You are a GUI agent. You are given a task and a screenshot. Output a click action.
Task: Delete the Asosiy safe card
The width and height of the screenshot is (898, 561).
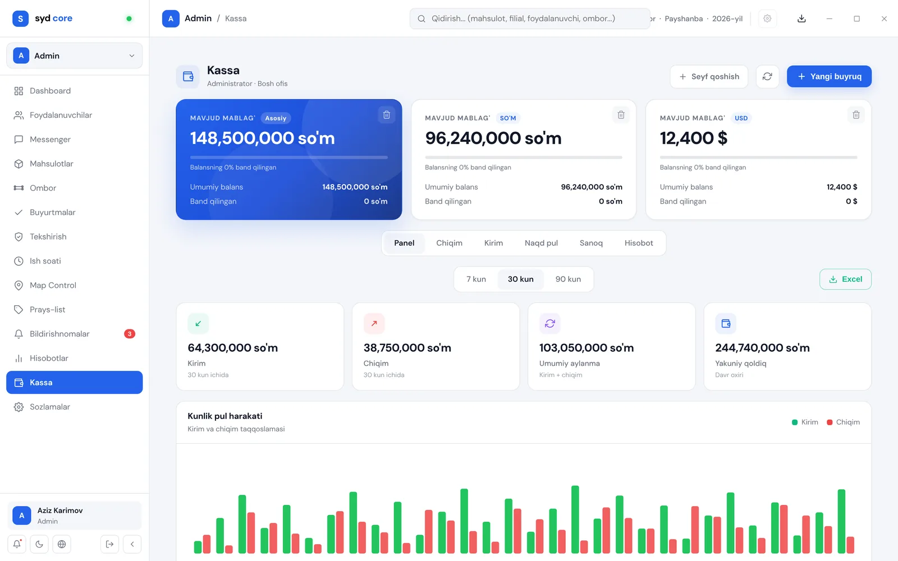pyautogui.click(x=387, y=115)
